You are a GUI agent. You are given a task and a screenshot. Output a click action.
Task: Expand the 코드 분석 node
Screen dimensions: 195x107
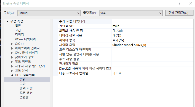tap(12, 71)
